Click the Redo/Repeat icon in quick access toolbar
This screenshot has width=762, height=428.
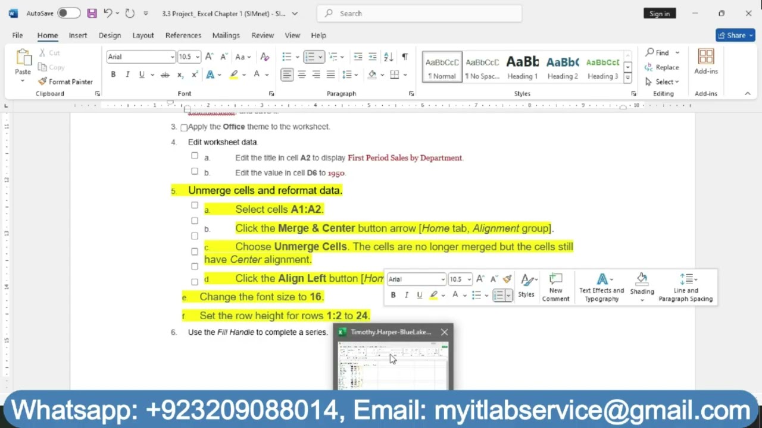tap(130, 13)
